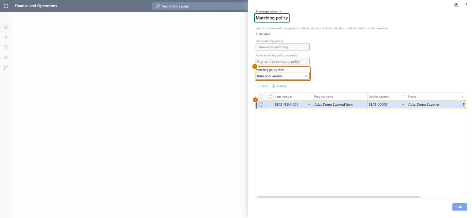The height and width of the screenshot is (218, 472).
Task: Open the BEAT-000001 vendor link
Action: click(379, 104)
